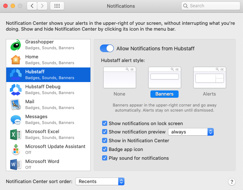Uncheck Show notification preview
Viewport: 243px width, 190px height.
click(105, 132)
